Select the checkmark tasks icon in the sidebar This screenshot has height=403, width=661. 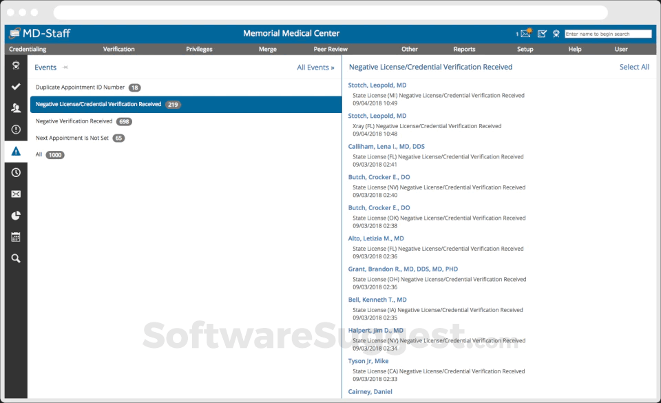[x=15, y=87]
